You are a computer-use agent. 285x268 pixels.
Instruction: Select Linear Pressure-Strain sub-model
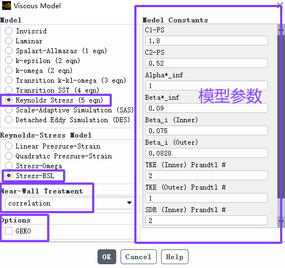[x=9, y=146]
